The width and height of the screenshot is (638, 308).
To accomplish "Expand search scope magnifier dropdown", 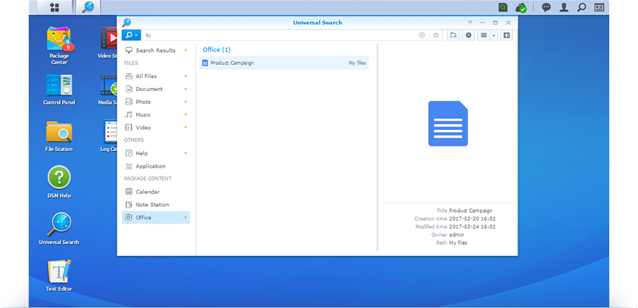I will (131, 36).
